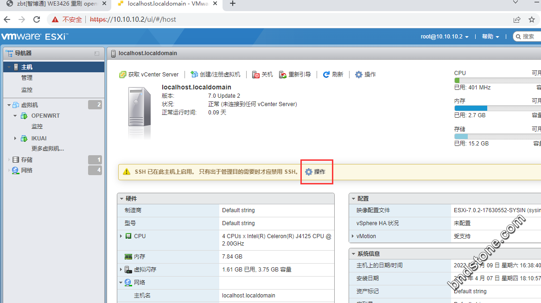Click the CPU usage bar
541x303 pixels.
tap(497, 80)
